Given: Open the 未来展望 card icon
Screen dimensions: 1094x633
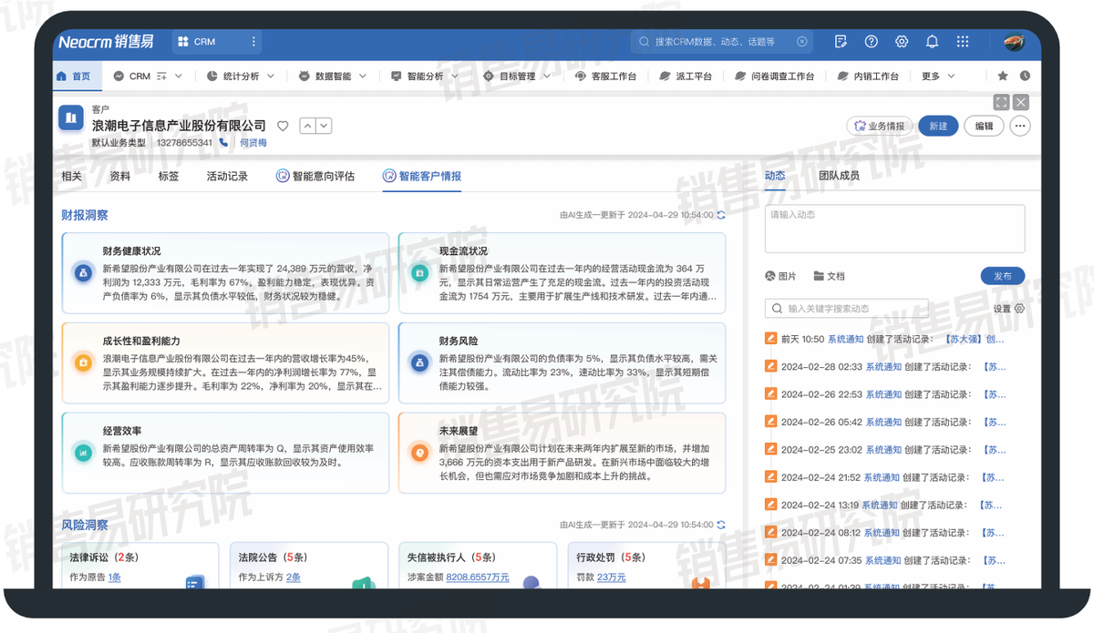Looking at the screenshot, I should (419, 452).
